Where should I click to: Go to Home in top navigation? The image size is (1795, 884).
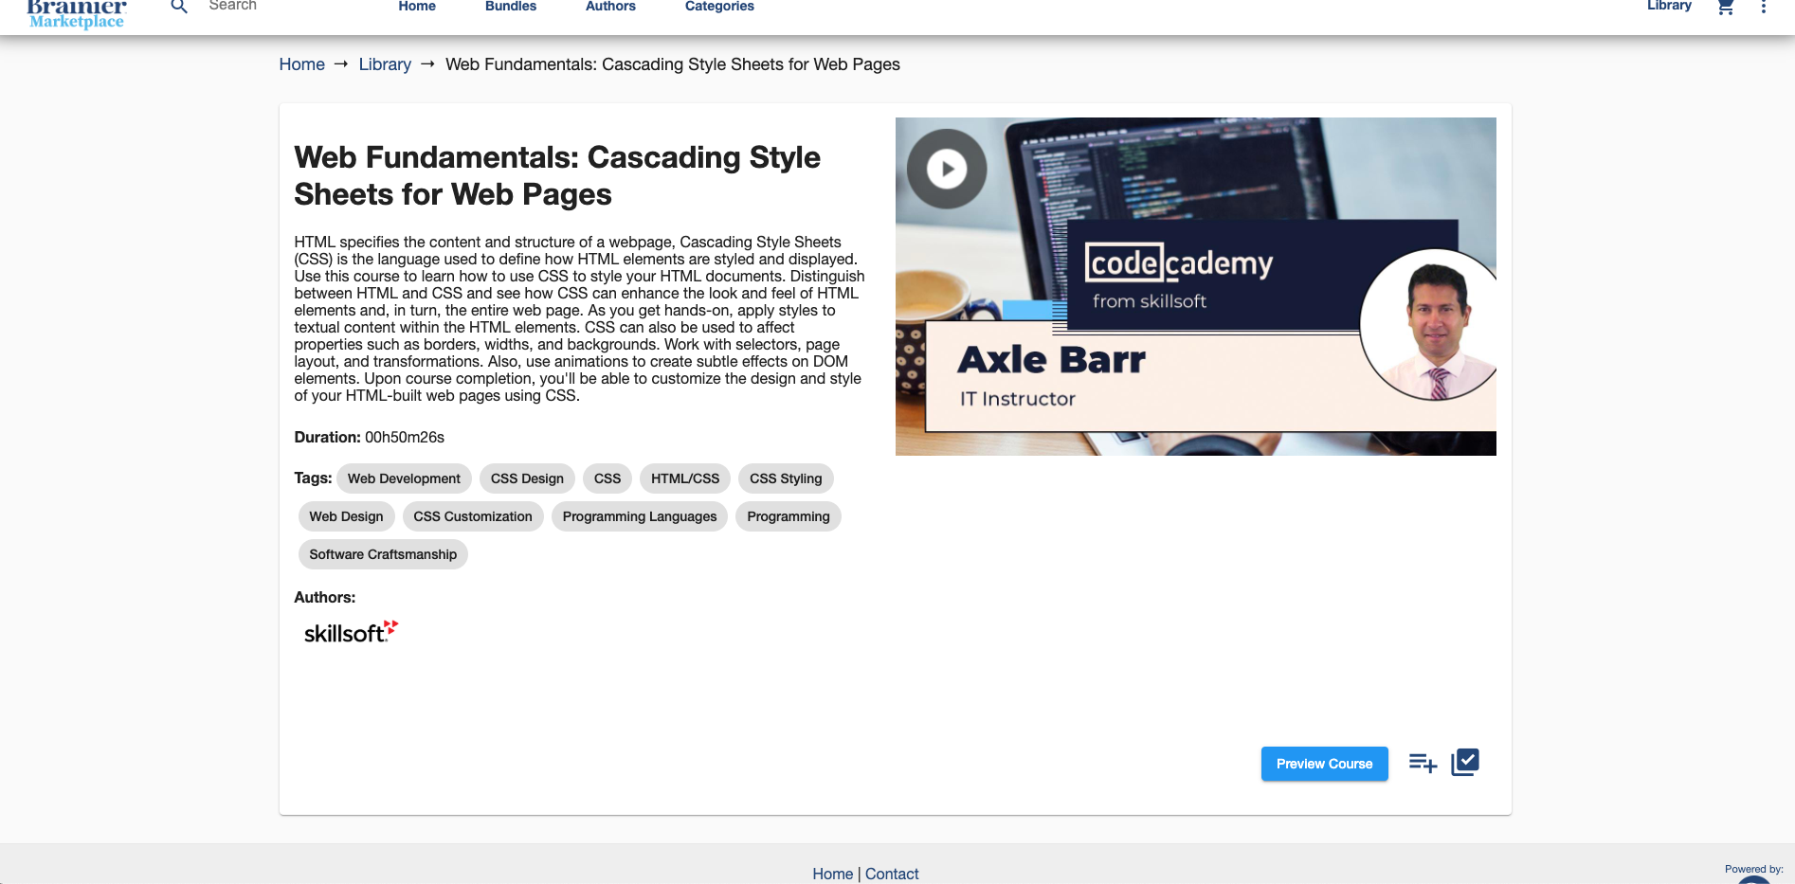pyautogui.click(x=417, y=7)
